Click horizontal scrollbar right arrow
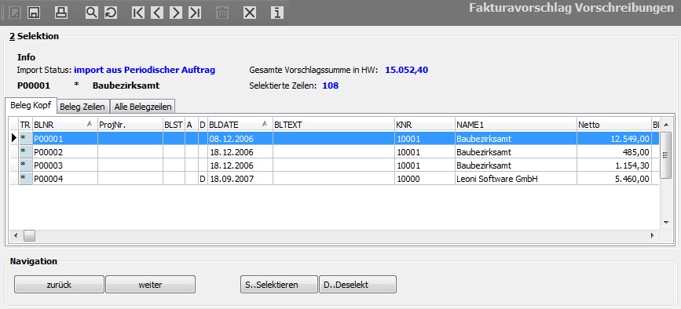 653,235
